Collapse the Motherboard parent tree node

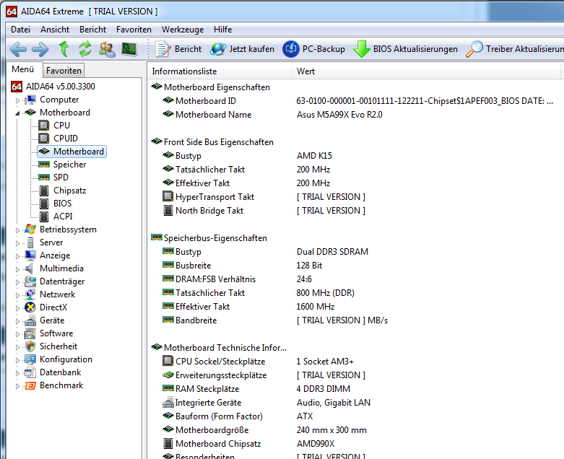[17, 113]
